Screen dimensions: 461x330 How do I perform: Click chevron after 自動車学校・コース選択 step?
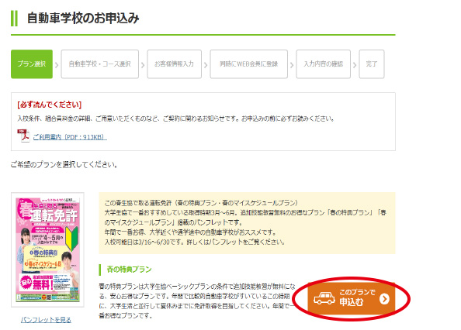[x=143, y=64]
